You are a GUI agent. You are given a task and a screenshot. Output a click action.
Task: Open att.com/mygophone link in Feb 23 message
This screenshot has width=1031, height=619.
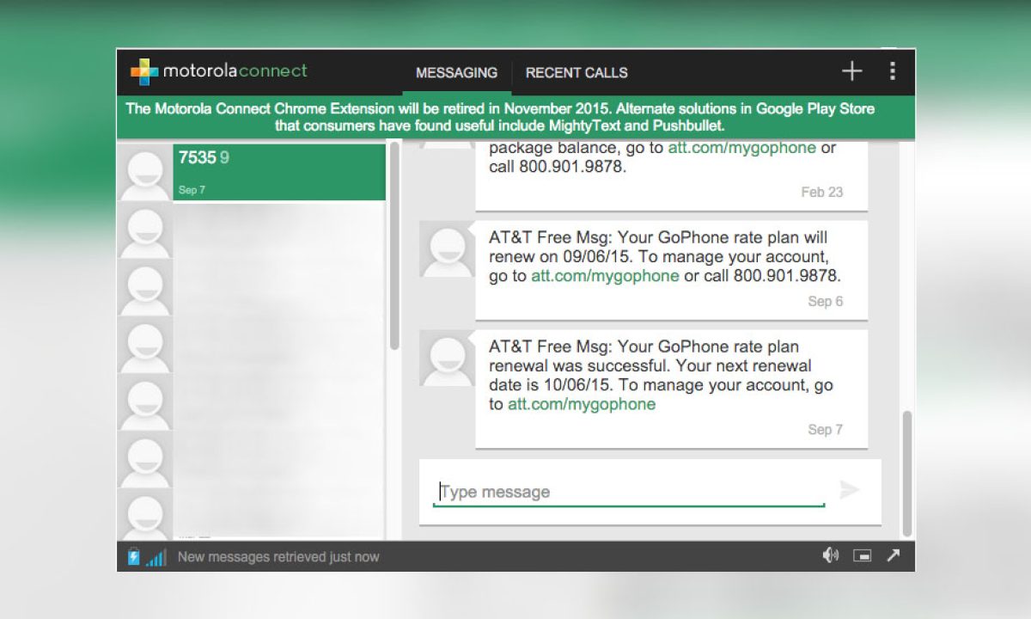tap(741, 148)
